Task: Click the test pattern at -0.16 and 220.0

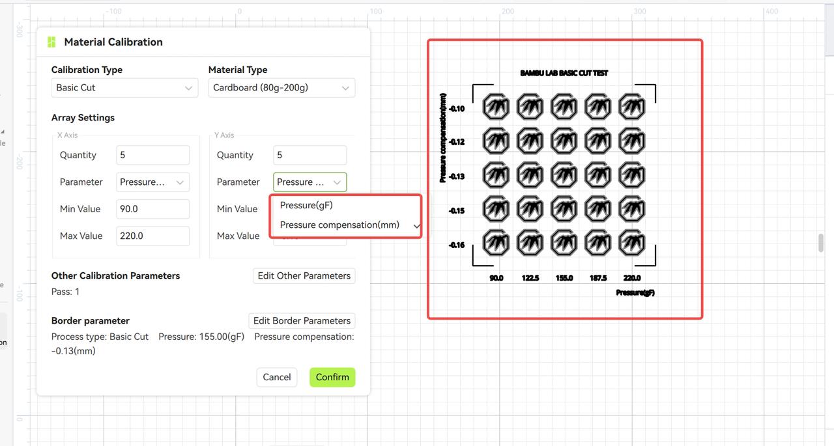Action: coord(631,243)
